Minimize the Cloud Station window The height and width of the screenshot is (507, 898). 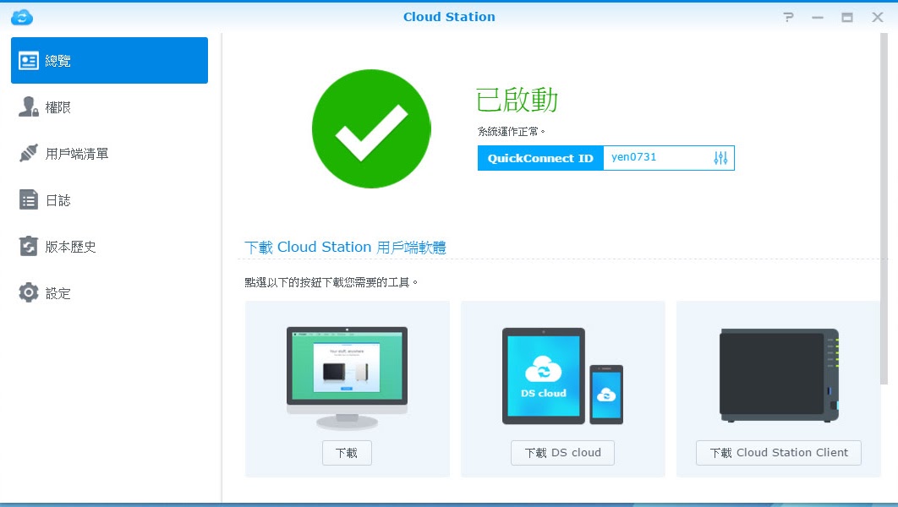coord(818,18)
